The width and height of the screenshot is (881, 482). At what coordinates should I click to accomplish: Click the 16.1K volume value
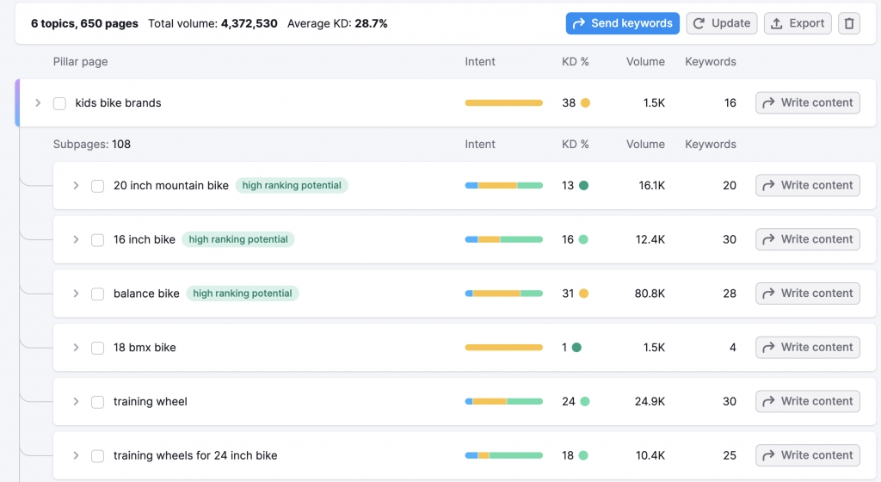tap(652, 185)
